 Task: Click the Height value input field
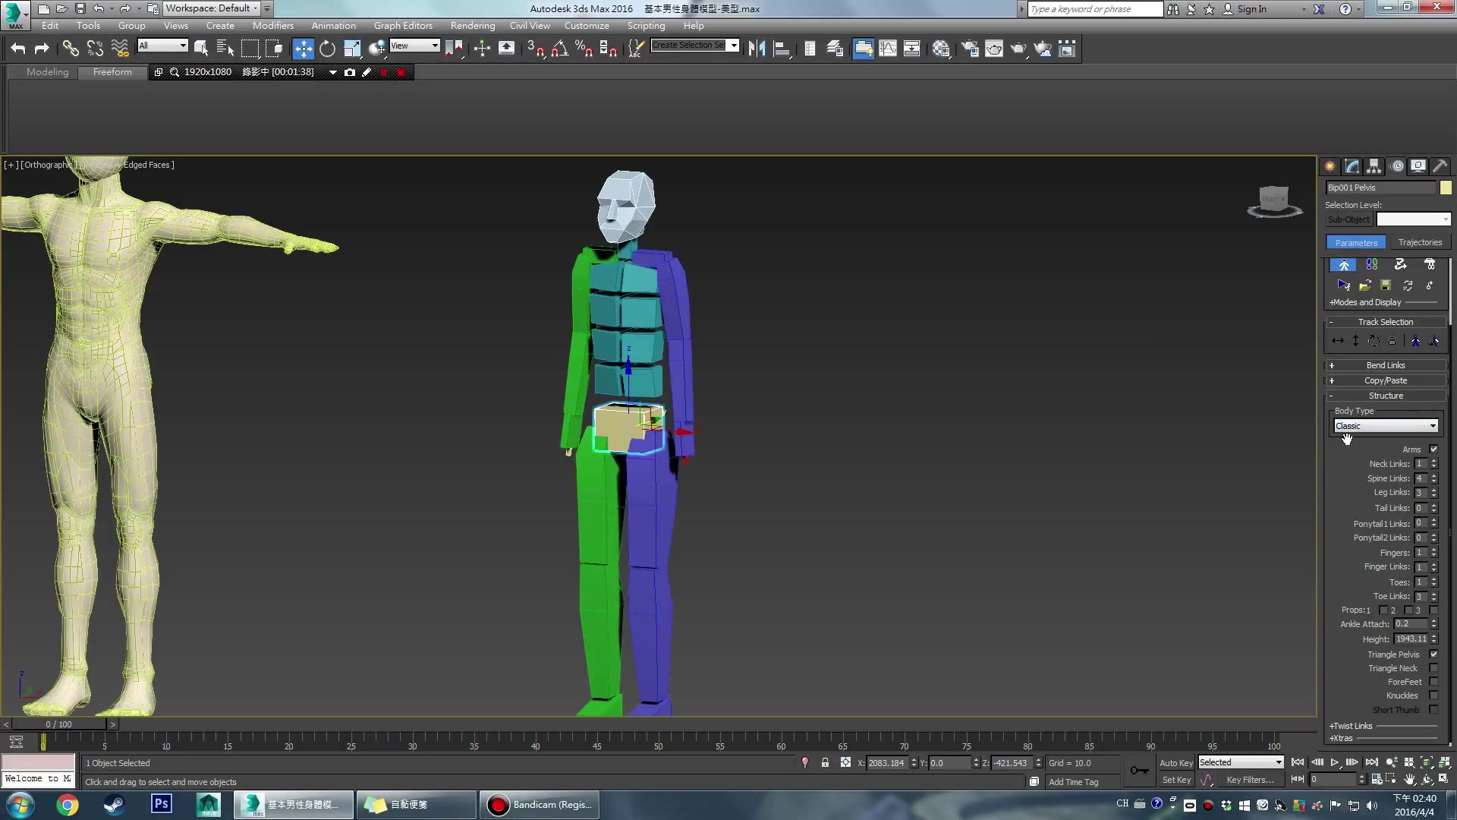[x=1411, y=639]
